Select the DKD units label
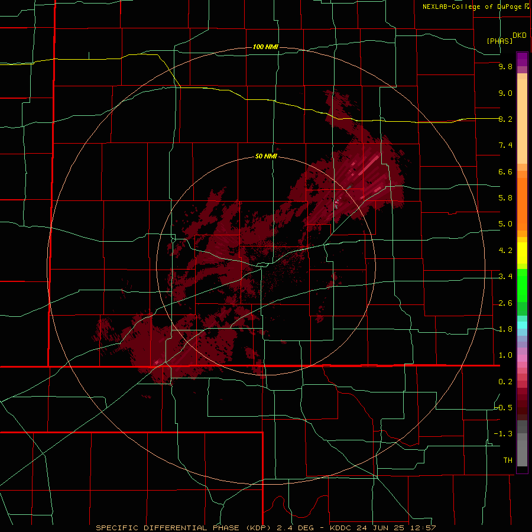Viewport: 532px width, 532px height. pyautogui.click(x=520, y=35)
